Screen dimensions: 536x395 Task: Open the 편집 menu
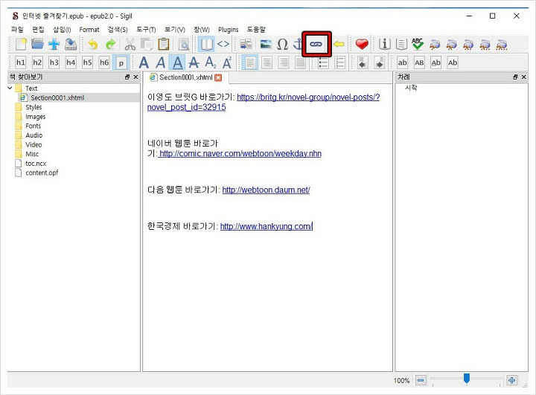click(38, 30)
